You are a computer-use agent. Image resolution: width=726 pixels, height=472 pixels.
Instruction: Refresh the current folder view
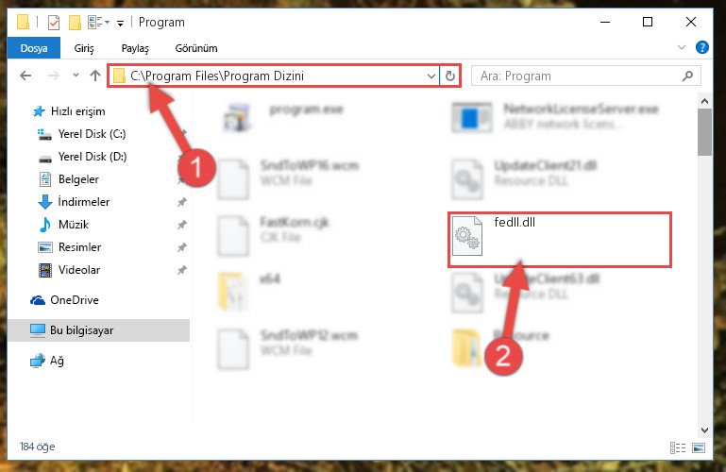(x=450, y=76)
